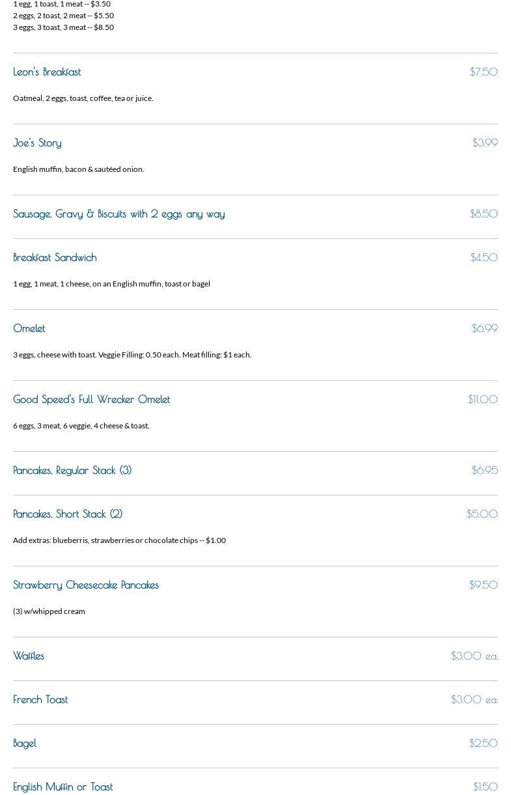The image size is (511, 795).
Task: Click the add extras blueberries description text
Action: coord(119,540)
